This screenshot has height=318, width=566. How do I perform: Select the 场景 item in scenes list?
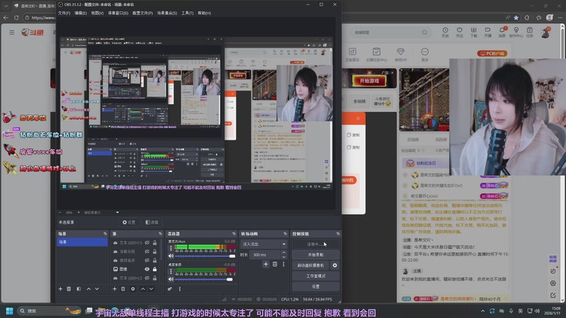click(x=82, y=242)
